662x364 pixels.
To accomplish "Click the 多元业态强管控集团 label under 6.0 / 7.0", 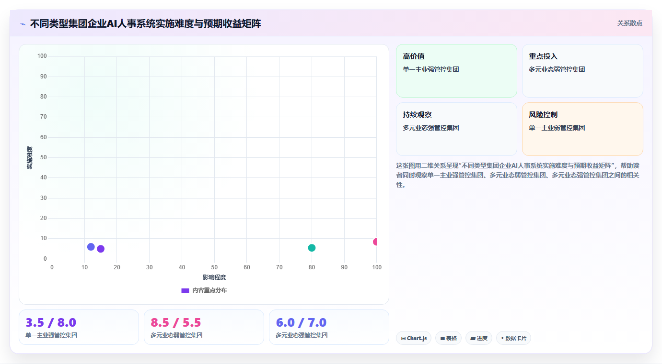I will 302,335.
